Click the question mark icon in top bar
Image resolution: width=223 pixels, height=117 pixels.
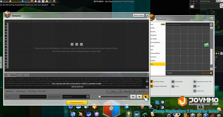point(43,1)
